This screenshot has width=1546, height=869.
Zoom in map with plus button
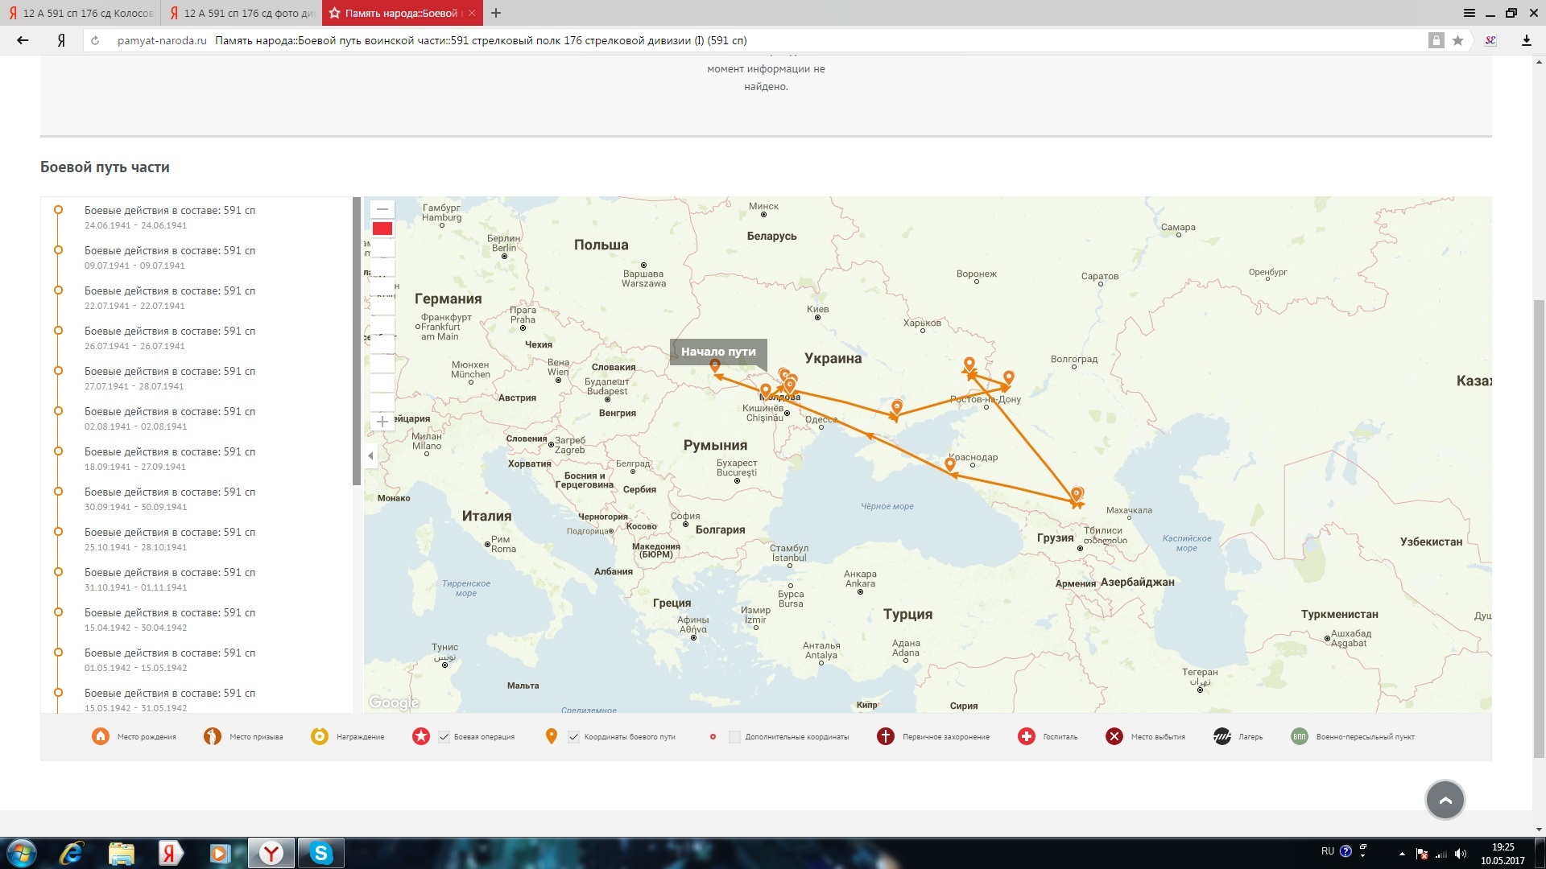pos(382,422)
